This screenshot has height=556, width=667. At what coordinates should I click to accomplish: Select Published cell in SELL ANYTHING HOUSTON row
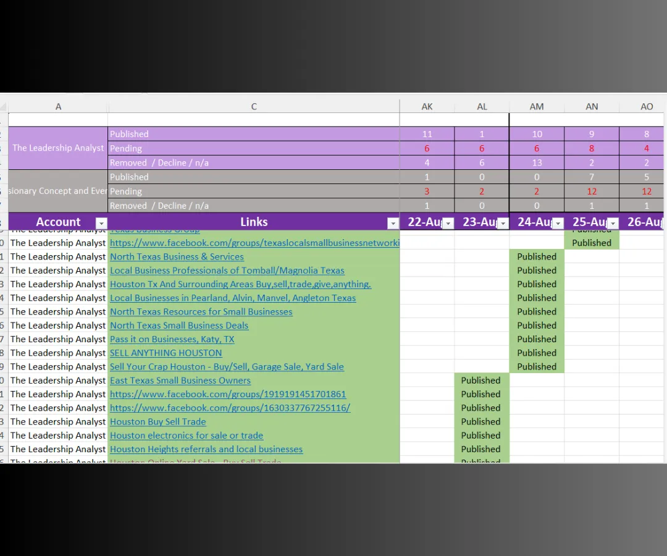[537, 353]
